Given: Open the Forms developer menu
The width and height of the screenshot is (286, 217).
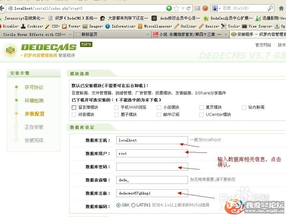Looking at the screenshot, I should tap(71, 27).
